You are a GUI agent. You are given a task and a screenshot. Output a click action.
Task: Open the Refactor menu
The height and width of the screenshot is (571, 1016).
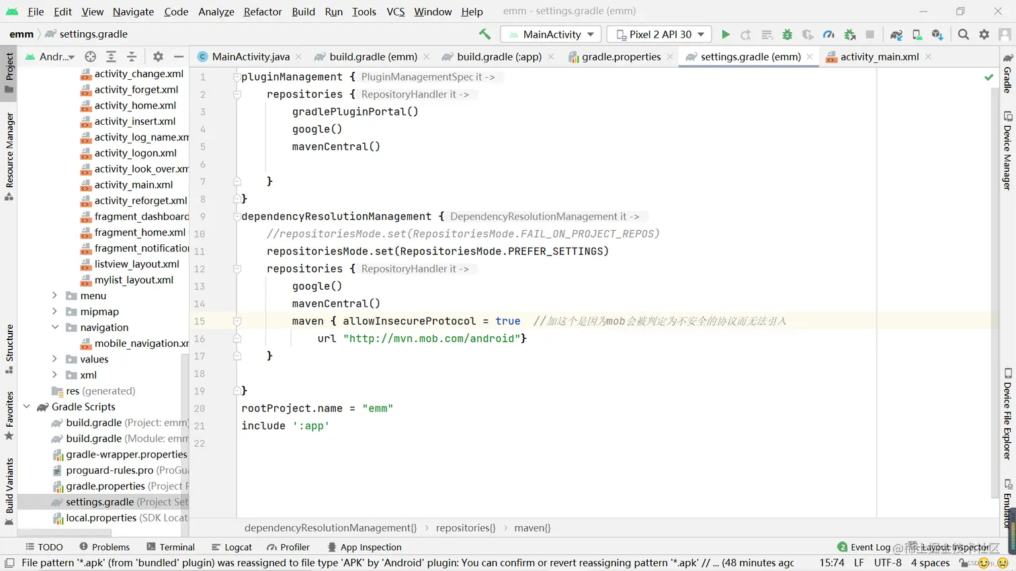click(x=263, y=11)
